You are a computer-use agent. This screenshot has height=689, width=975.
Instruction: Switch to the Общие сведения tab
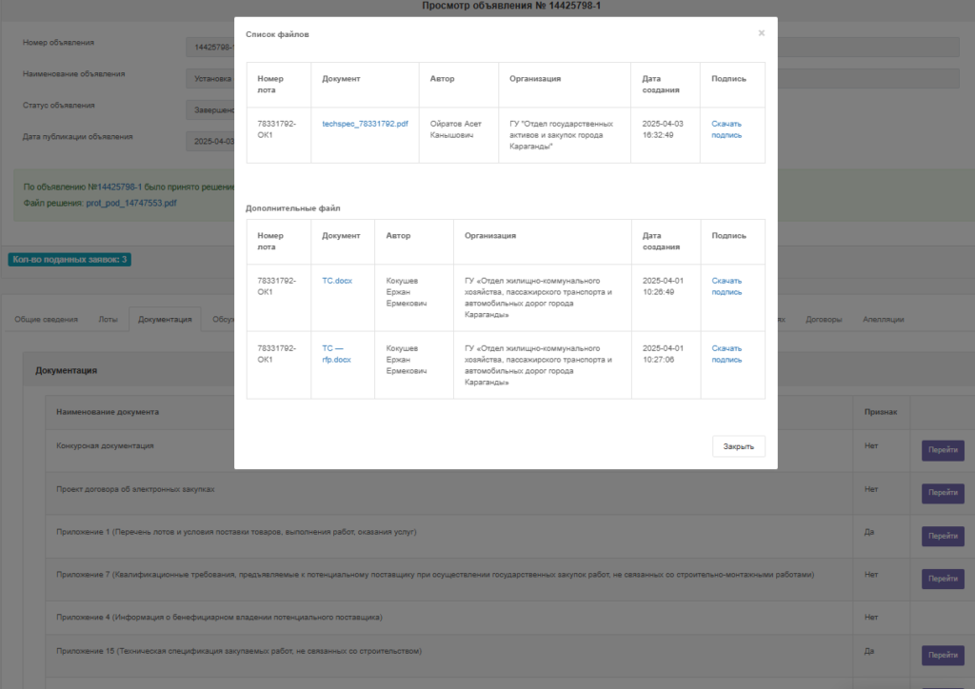click(x=46, y=320)
